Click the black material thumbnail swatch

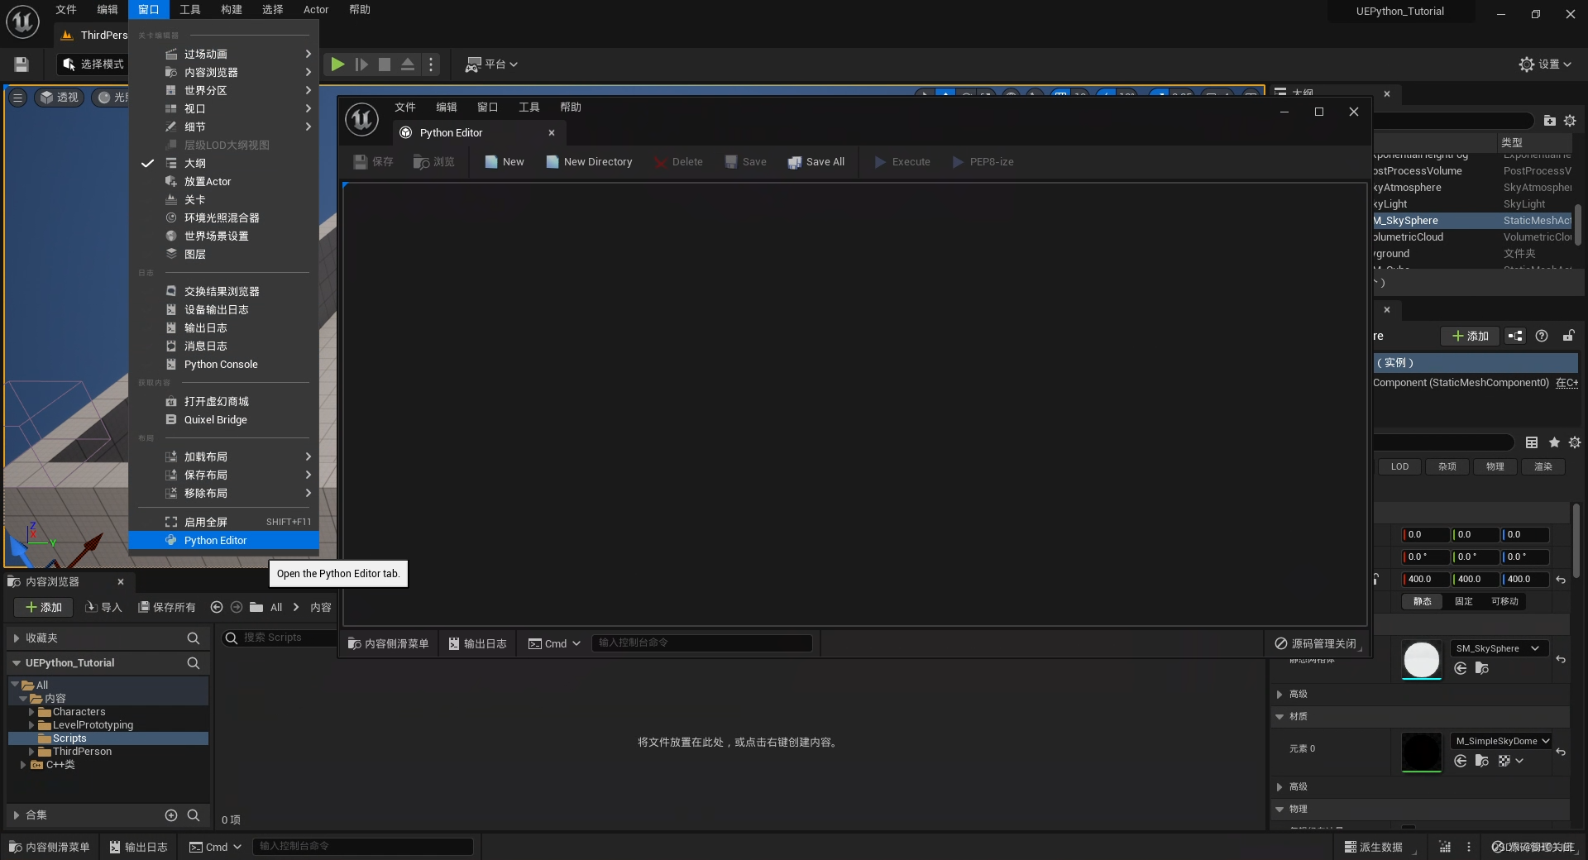point(1422,752)
